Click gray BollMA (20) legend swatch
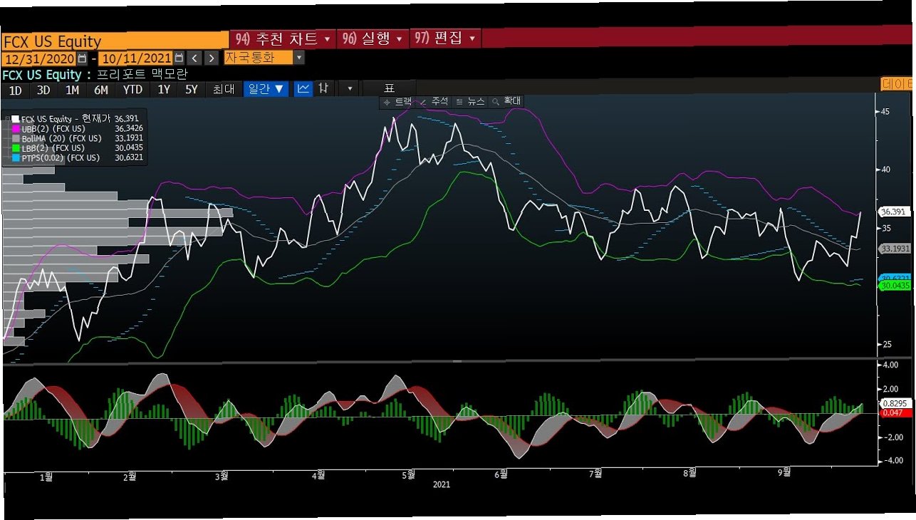Viewport: 916px width, 520px height. point(16,138)
